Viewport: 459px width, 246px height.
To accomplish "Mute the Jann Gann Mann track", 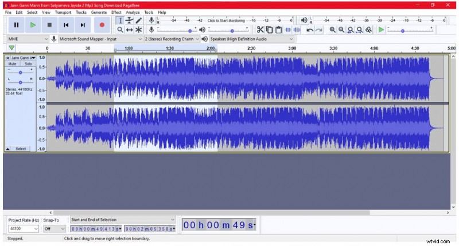I will click(12, 64).
